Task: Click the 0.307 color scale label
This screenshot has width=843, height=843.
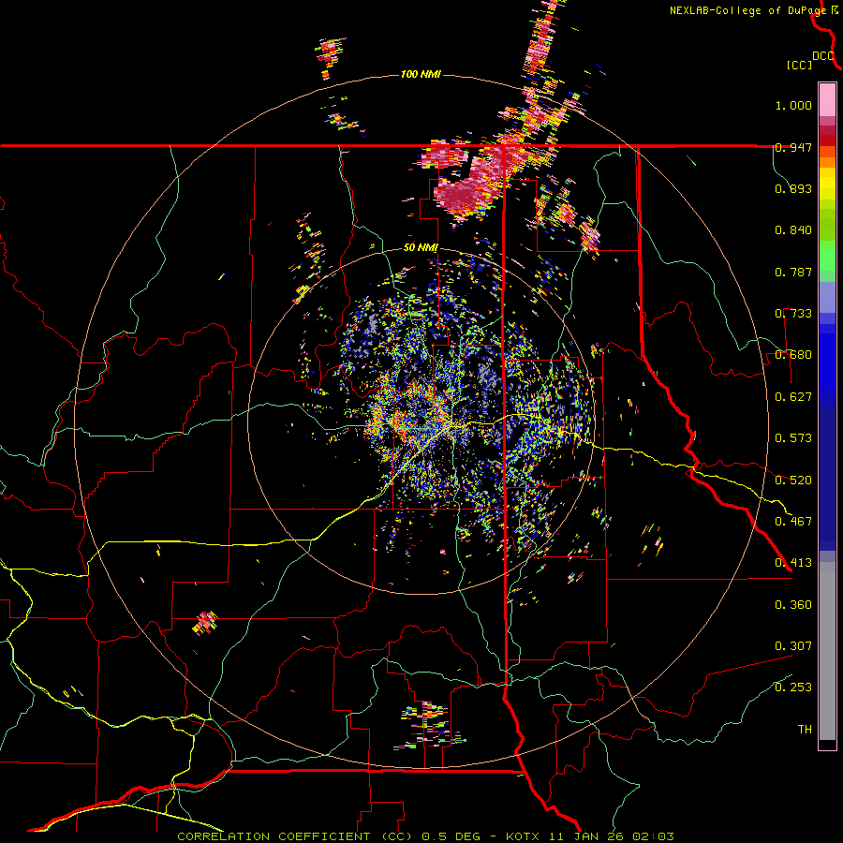Action: (793, 645)
